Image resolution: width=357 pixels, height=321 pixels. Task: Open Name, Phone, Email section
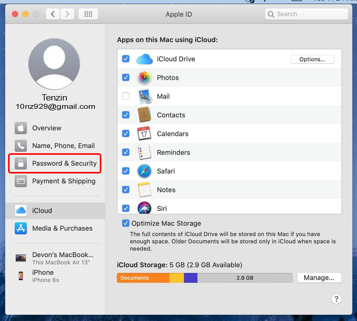pyautogui.click(x=55, y=146)
